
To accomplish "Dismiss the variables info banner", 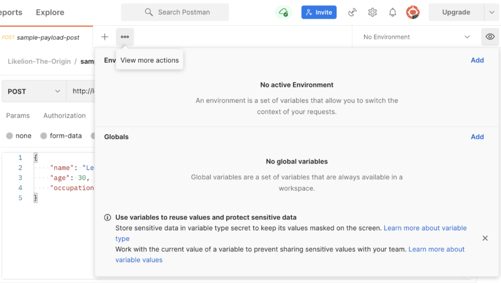I will point(485,238).
